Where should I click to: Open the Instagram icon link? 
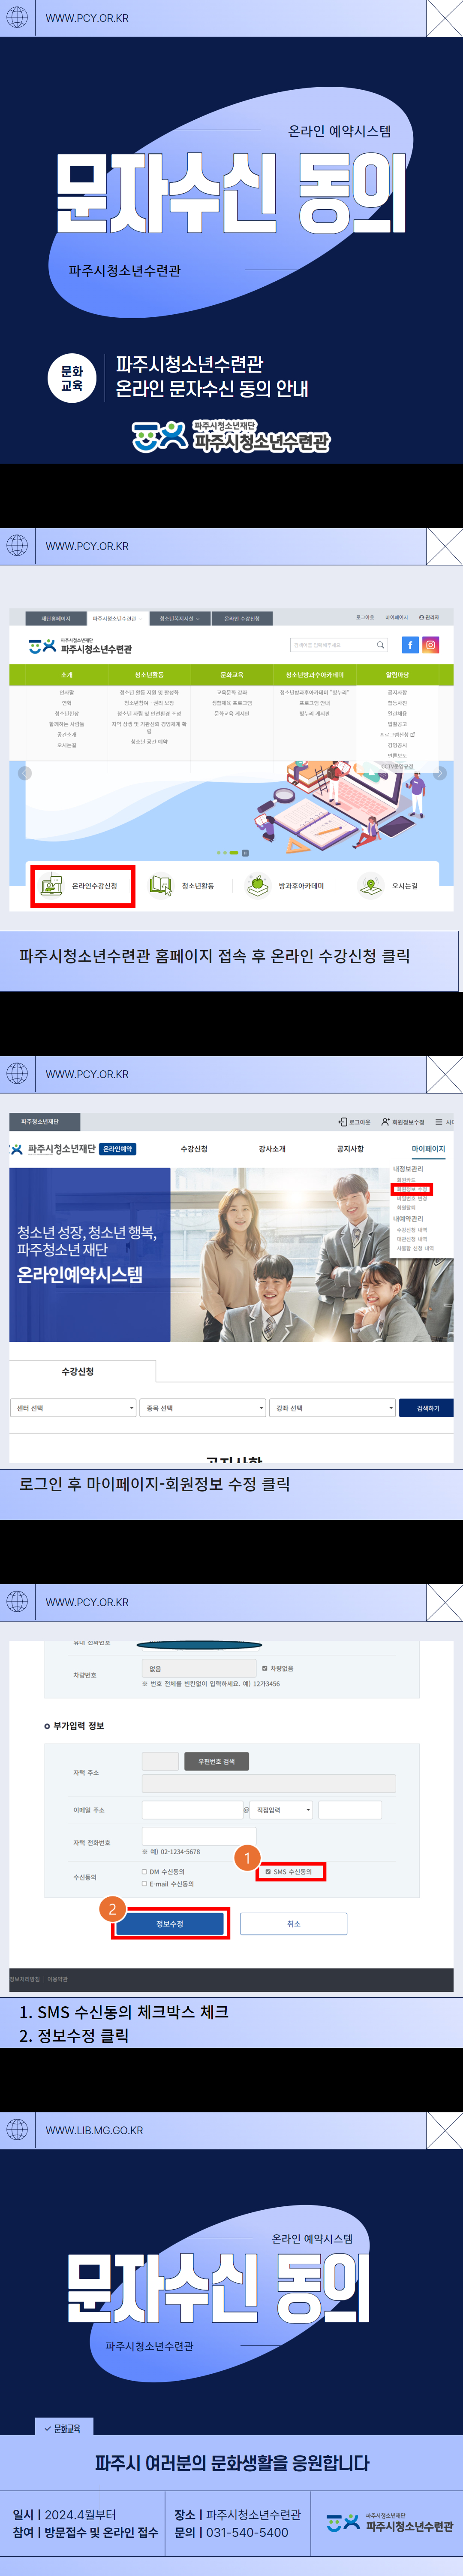[431, 645]
